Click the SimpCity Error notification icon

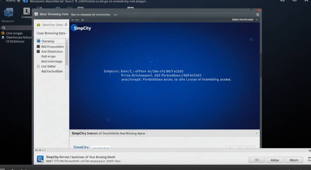40,159
